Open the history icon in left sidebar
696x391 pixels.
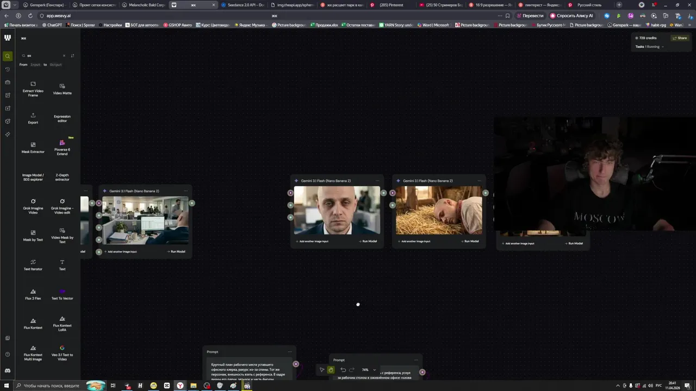7,69
